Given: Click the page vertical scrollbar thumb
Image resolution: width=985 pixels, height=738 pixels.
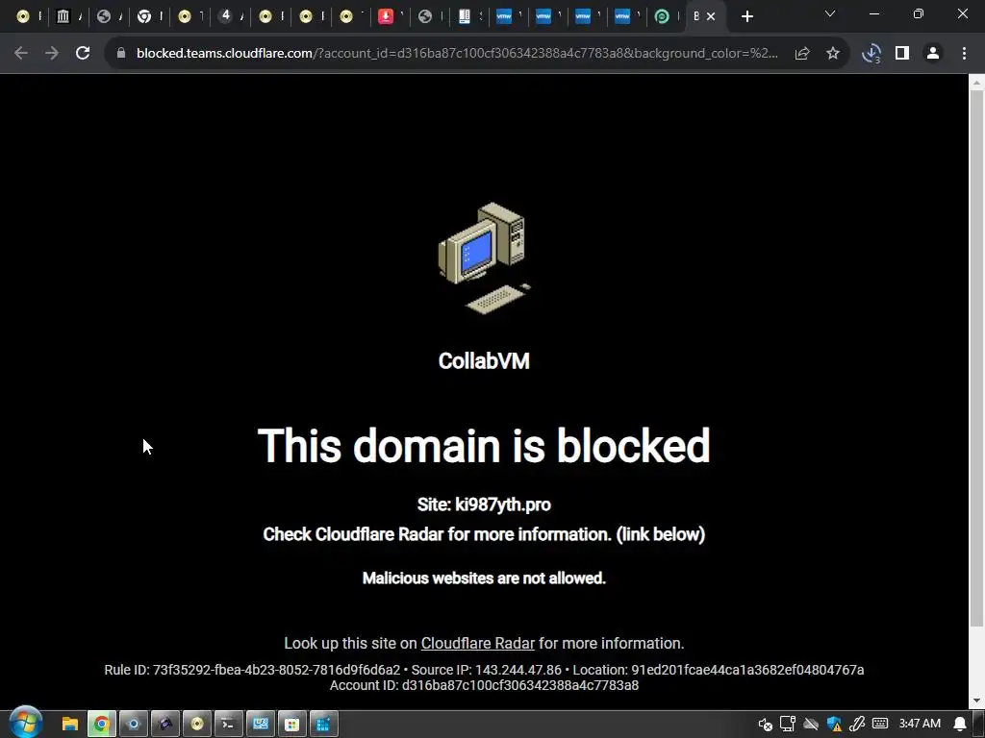Looking at the screenshot, I should pyautogui.click(x=976, y=357).
